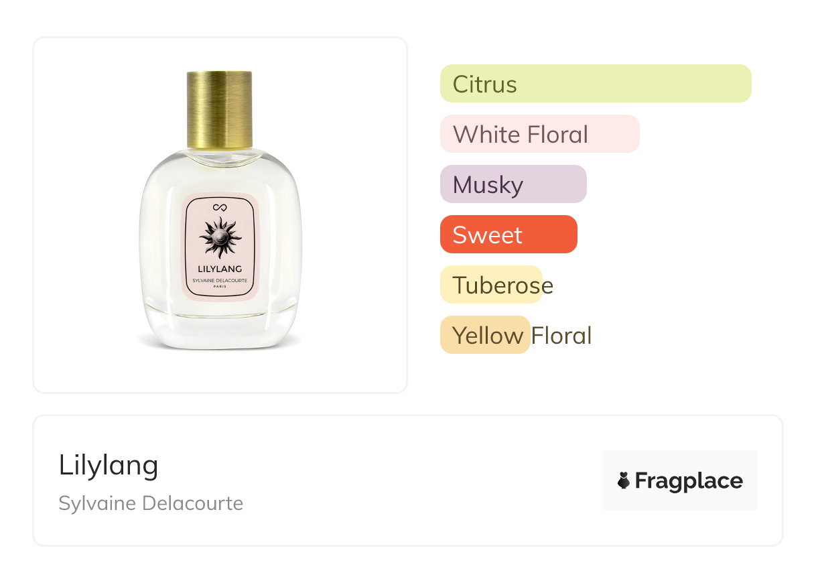816x579 pixels.
Task: Click the Fragplace wordmark text
Action: point(689,480)
